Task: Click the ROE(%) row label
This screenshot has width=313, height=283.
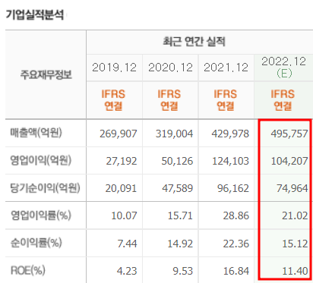Action: 28,271
